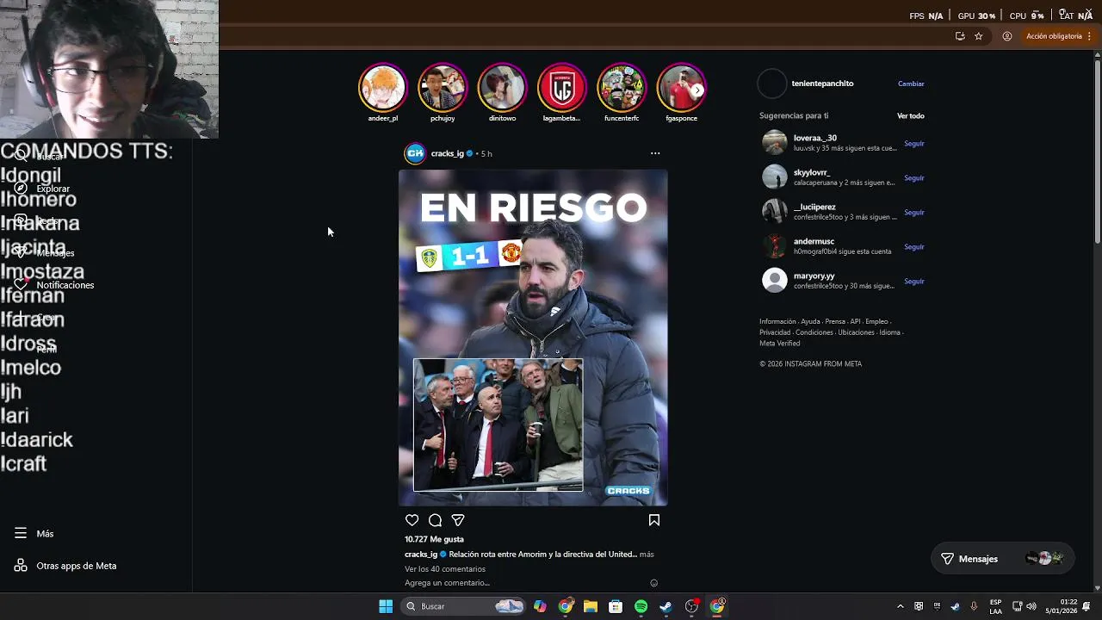Open OBS Studio from the taskbar
The image size is (1102, 620).
(x=691, y=606)
